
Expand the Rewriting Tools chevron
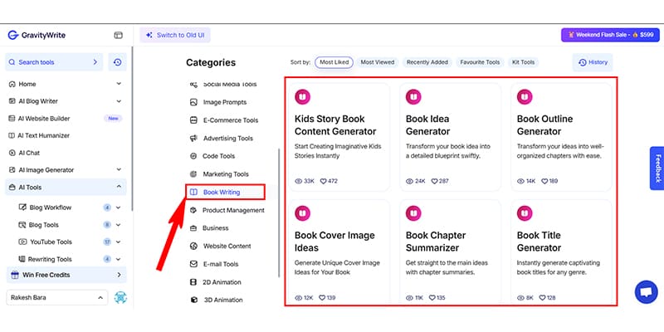click(118, 259)
